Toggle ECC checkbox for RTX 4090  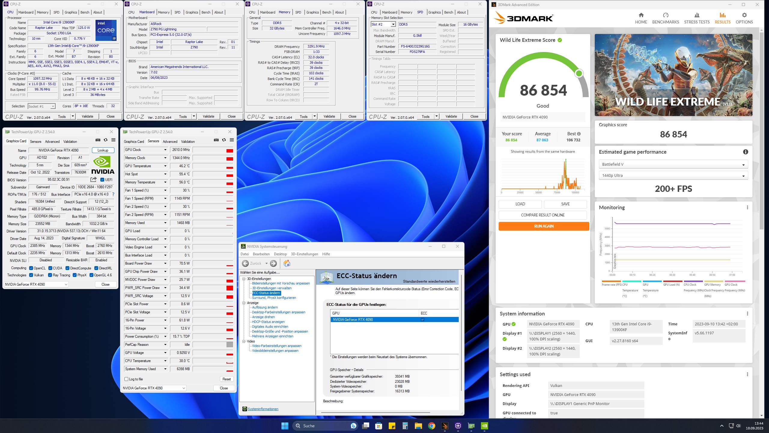tap(422, 320)
